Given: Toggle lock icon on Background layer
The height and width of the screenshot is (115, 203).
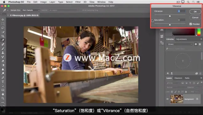Looking at the screenshot, I should [x=197, y=99].
